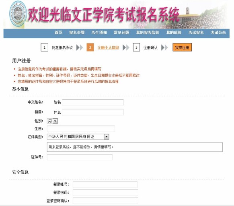The width and height of the screenshot is (234, 206).
Task: Open 报名步骤 menu item
Action: point(77,33)
